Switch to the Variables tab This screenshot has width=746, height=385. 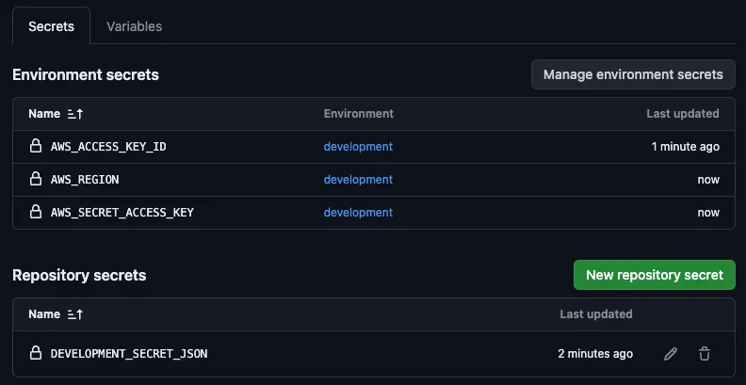pos(134,26)
